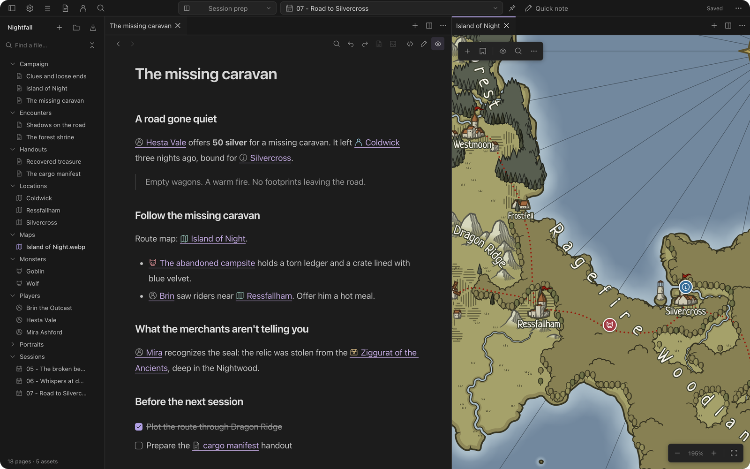
Task: Redo edit in the note toolbar
Action: [x=365, y=44]
